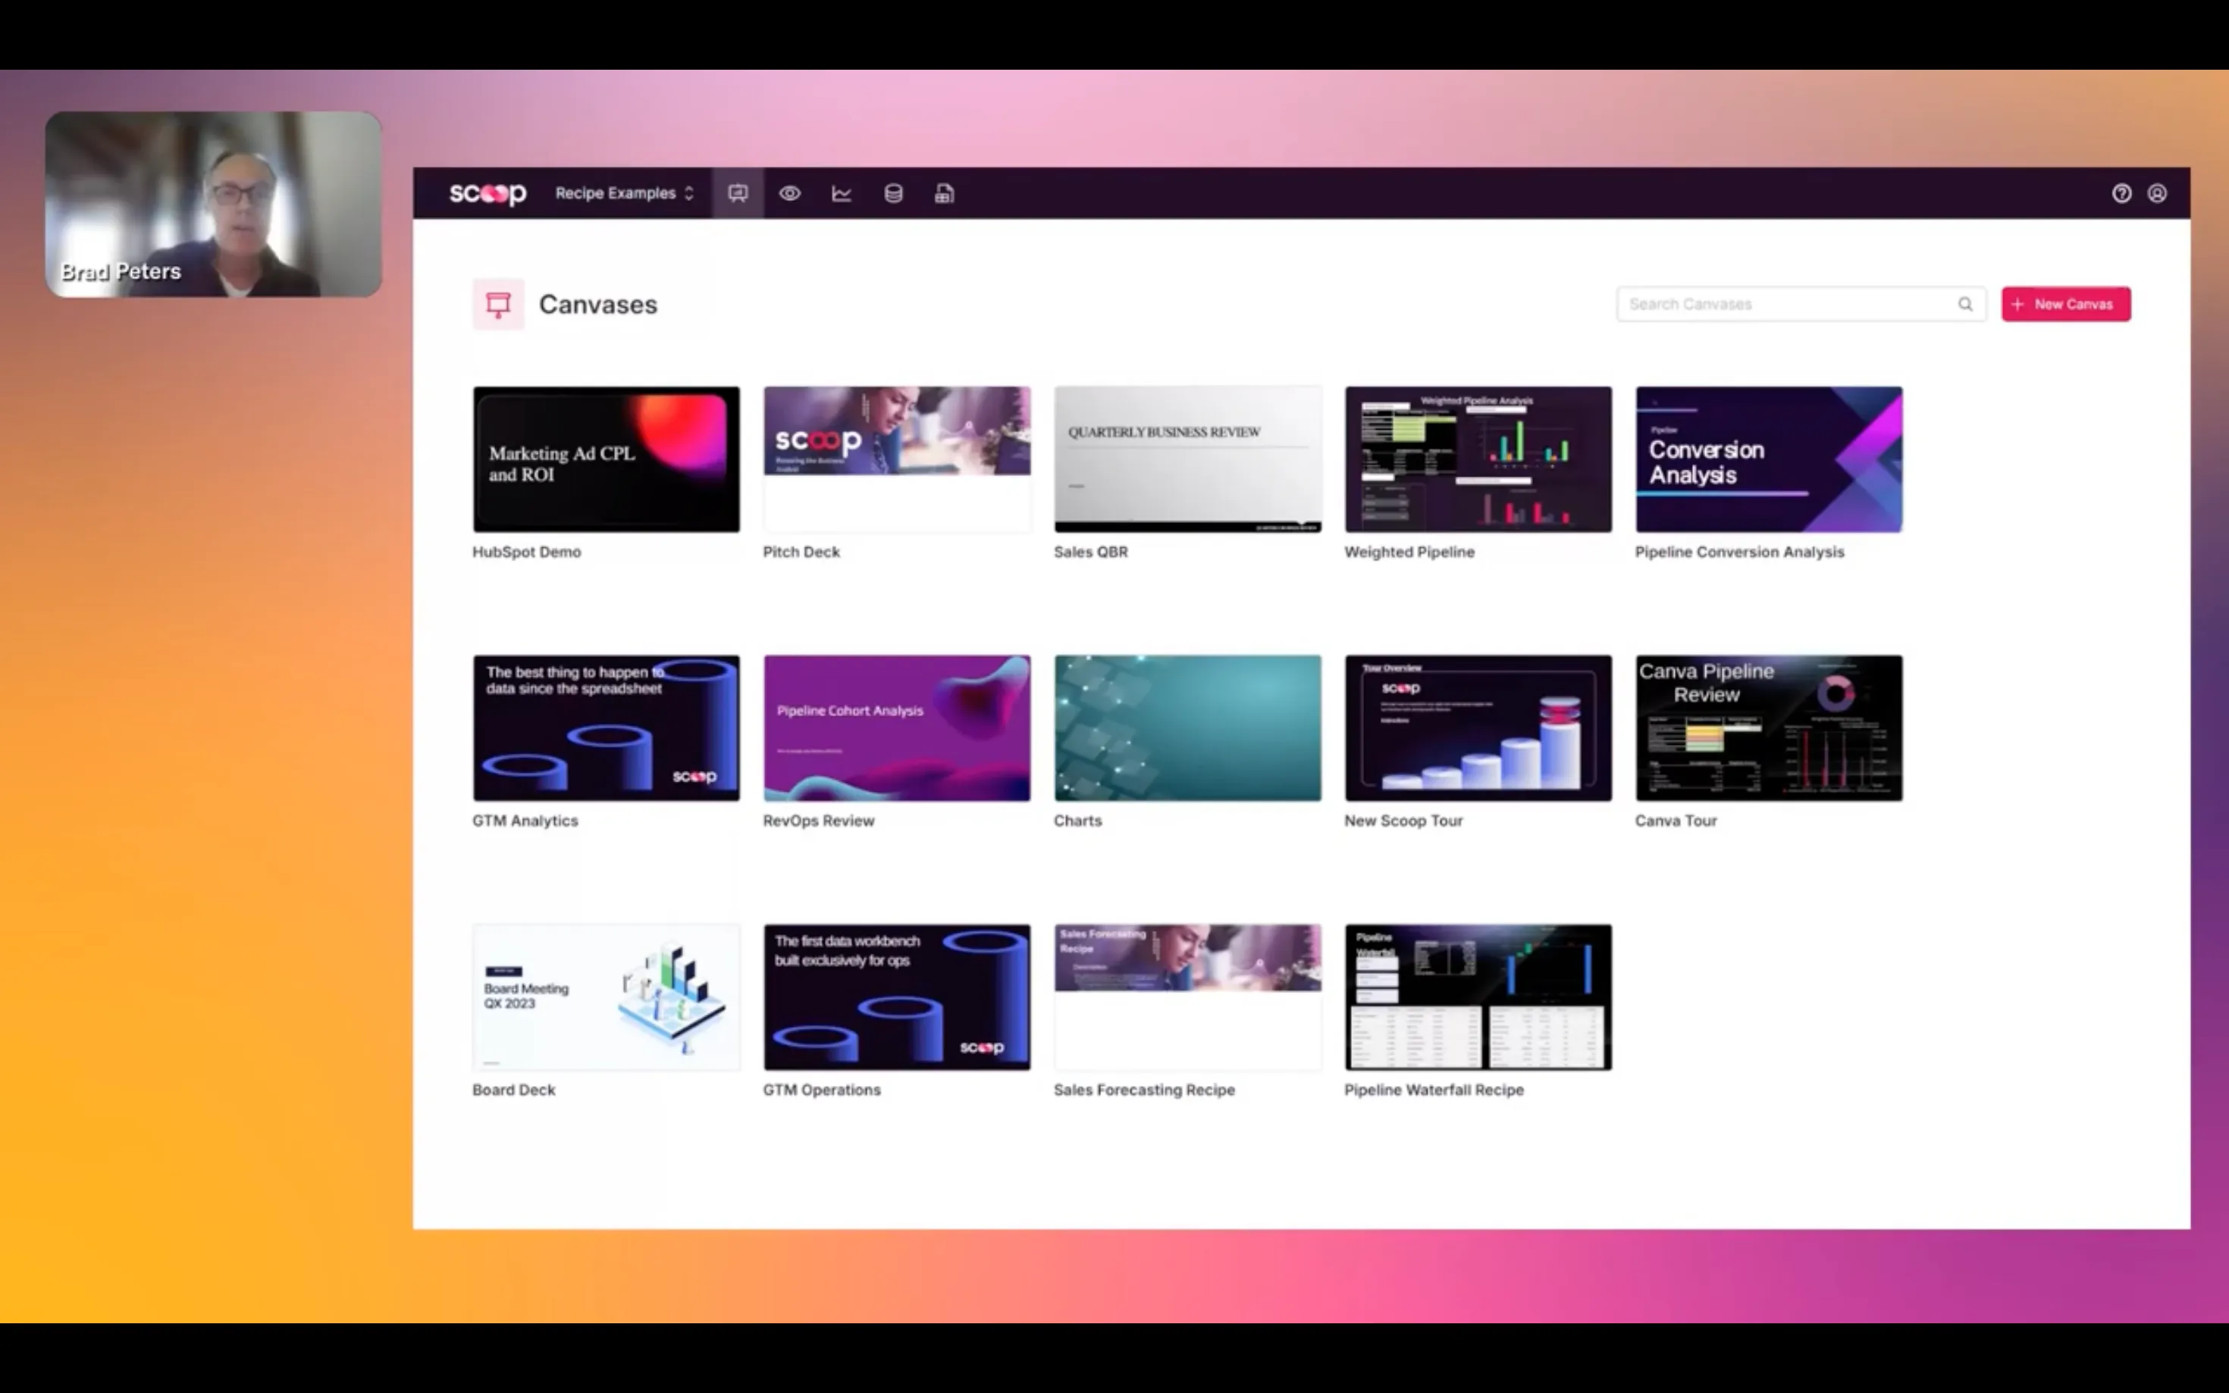The image size is (2229, 1393).
Task: Create a canvas with New Canvas button
Action: click(2065, 304)
